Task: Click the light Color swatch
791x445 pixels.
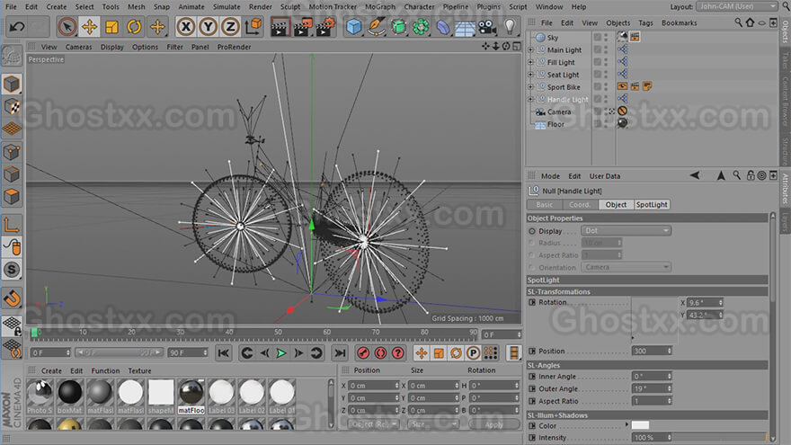Action: (x=640, y=425)
